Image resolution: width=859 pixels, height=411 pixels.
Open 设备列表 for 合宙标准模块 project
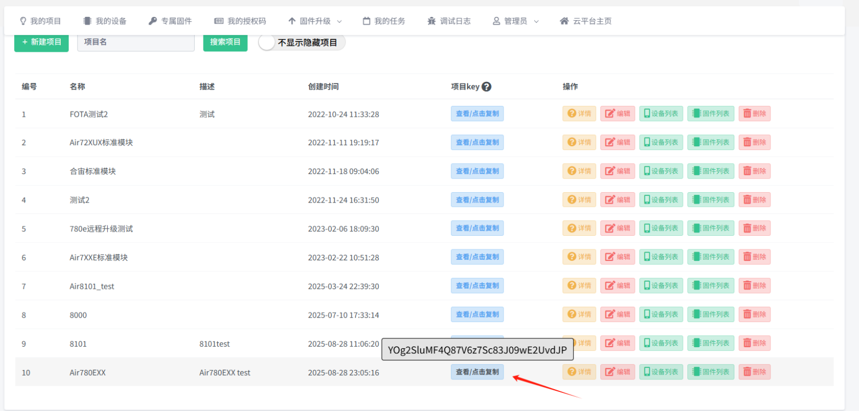(x=661, y=171)
